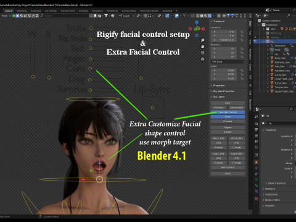Click the Location Z value slider

coord(224,39)
